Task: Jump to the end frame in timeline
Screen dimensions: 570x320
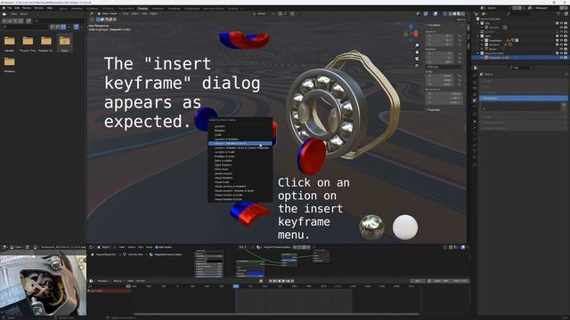Action: (x=292, y=281)
